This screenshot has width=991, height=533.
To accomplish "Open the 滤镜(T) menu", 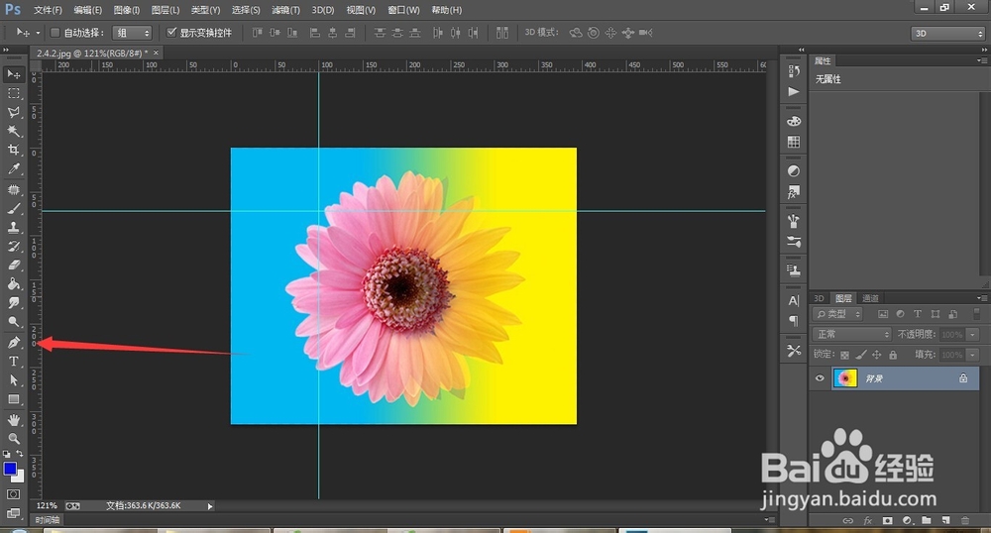I will (285, 10).
